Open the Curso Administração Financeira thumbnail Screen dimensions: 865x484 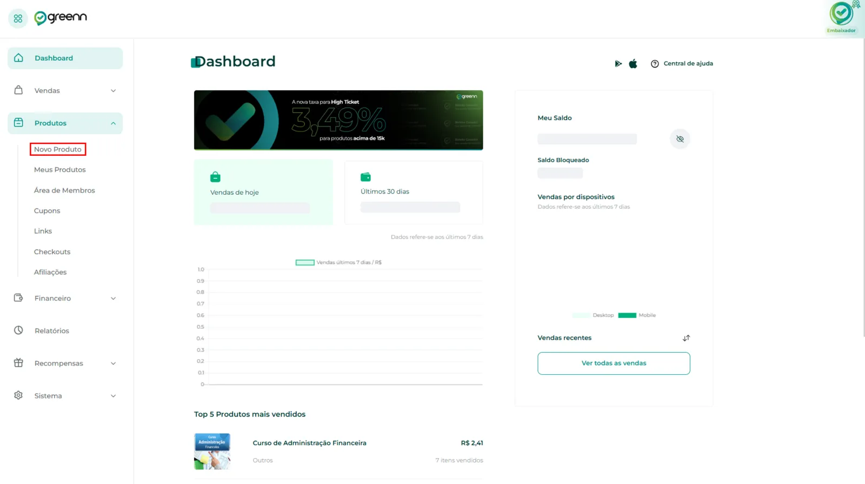[212, 452]
